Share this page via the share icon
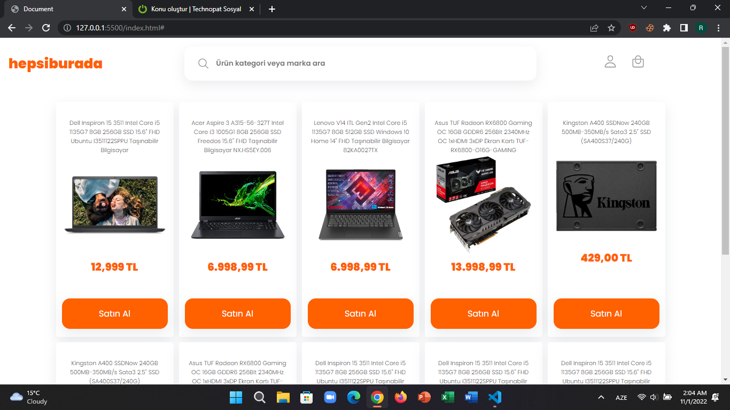730x410 pixels. [594, 28]
